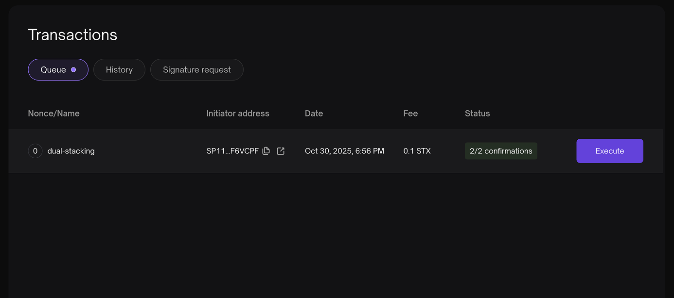Click the Oct 30, 2025 date value
Image resolution: width=674 pixels, height=298 pixels.
(x=344, y=151)
